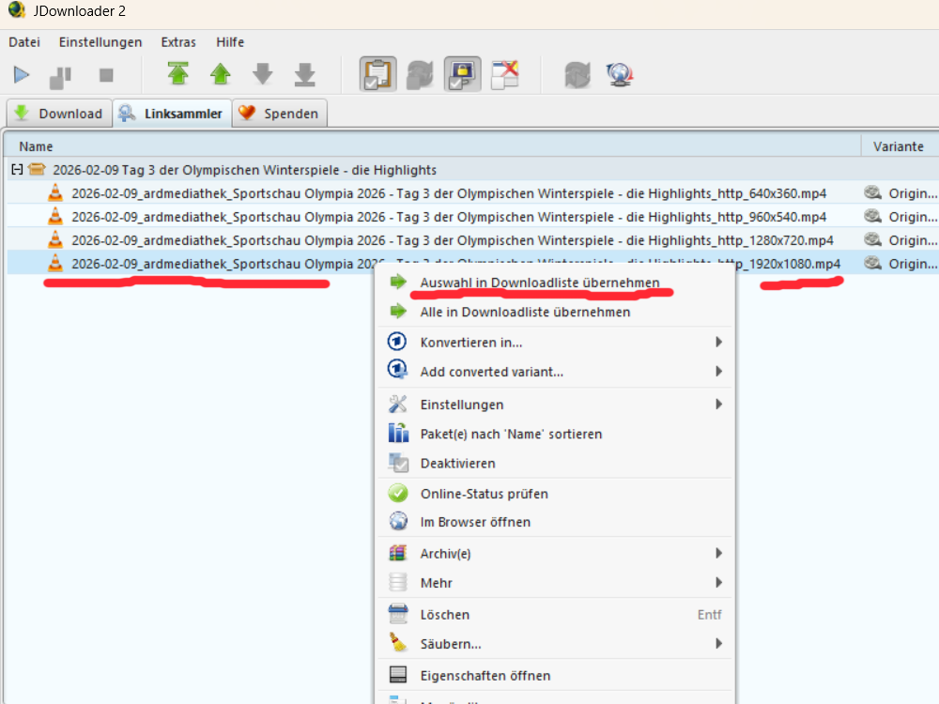The image size is (939, 704).
Task: Open variant dropdown for 640x360 file
Action: tap(901, 192)
